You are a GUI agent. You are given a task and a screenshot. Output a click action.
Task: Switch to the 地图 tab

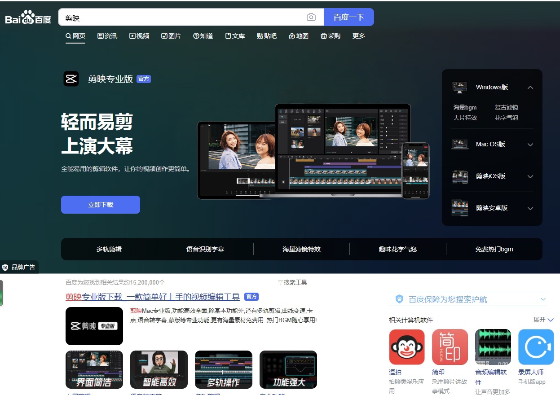click(299, 36)
